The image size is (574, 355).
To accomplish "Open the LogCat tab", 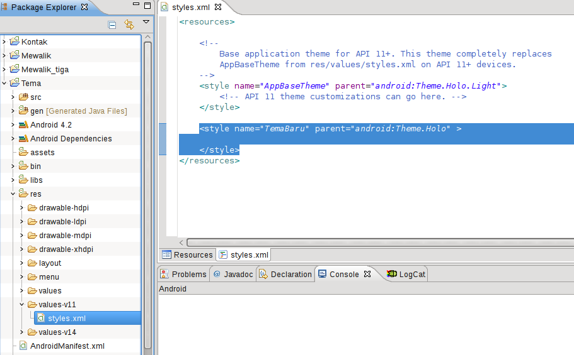I will pyautogui.click(x=406, y=275).
